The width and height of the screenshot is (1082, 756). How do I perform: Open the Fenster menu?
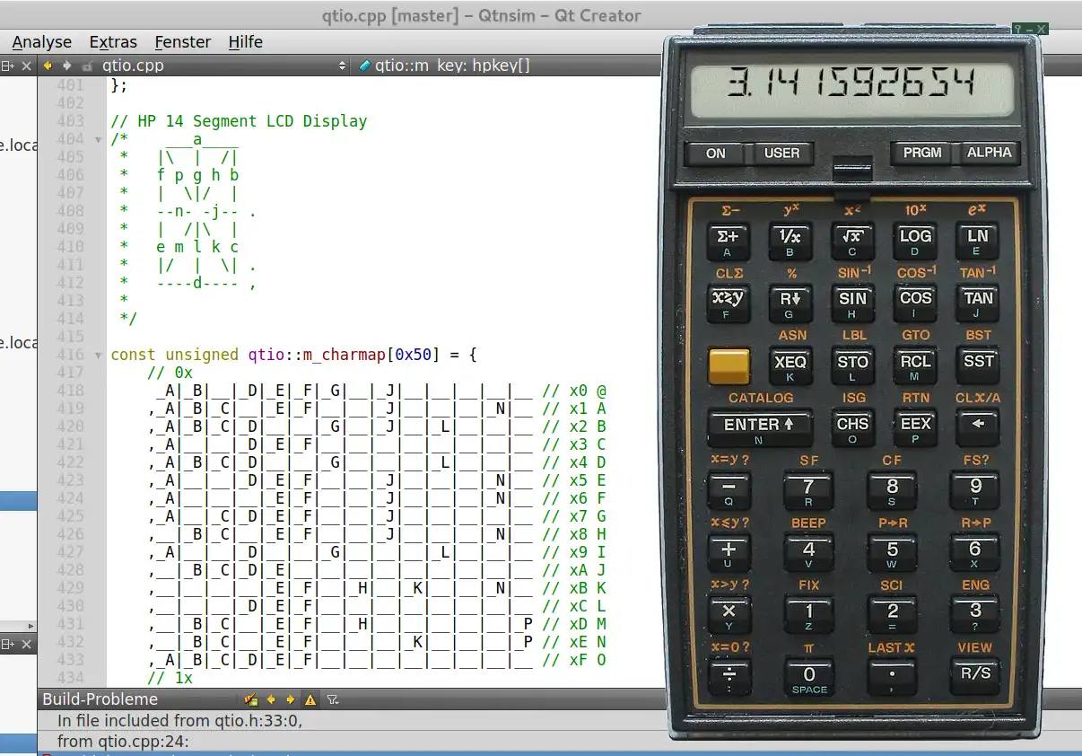(183, 42)
